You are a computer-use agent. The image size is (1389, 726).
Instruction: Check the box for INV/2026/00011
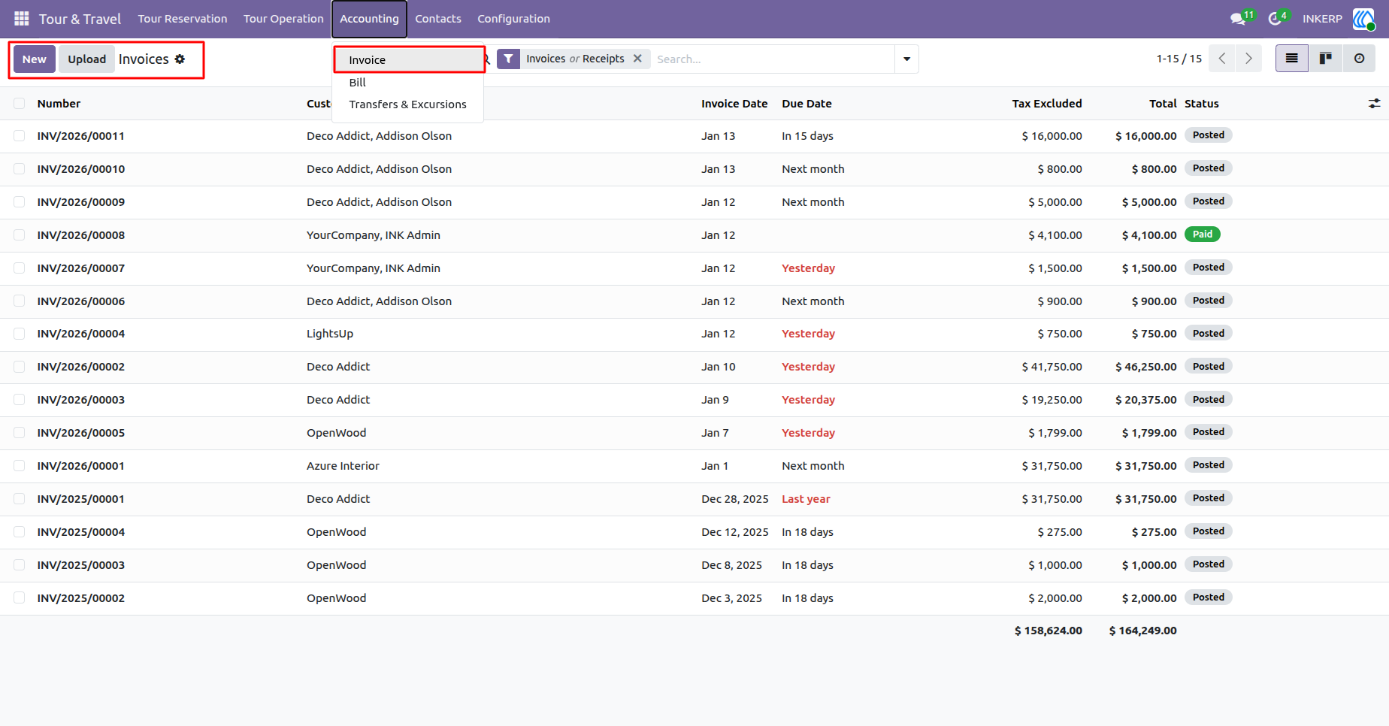pyautogui.click(x=20, y=136)
